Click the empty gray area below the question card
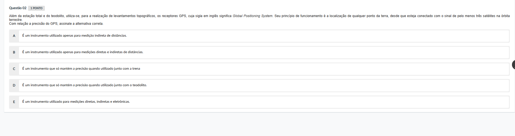515x136 pixels. [x=257, y=124]
